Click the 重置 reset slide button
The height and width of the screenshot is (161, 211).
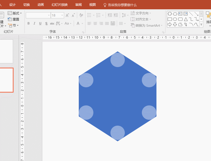tap(14, 19)
